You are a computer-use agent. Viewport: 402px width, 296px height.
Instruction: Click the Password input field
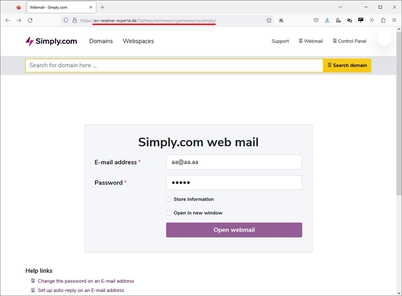pos(234,182)
